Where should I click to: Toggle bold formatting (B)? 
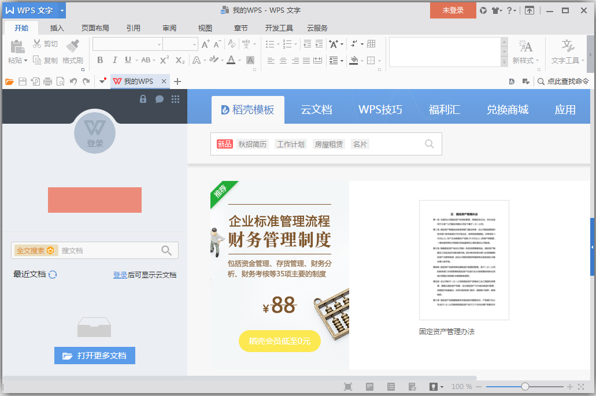[100, 60]
